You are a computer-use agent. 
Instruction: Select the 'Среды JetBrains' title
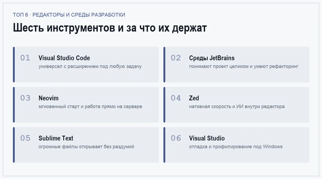(x=212, y=58)
